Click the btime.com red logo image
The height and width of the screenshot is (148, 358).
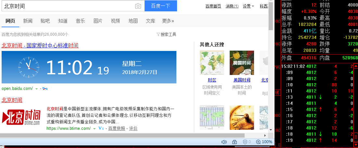pyautogui.click(x=21, y=117)
